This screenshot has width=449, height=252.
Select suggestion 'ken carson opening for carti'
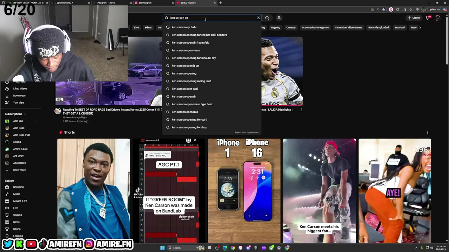coord(212,120)
